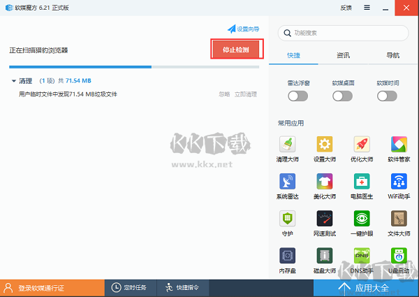Click the 软媒魔方 title bar logo
The height and width of the screenshot is (297, 419).
click(9, 8)
